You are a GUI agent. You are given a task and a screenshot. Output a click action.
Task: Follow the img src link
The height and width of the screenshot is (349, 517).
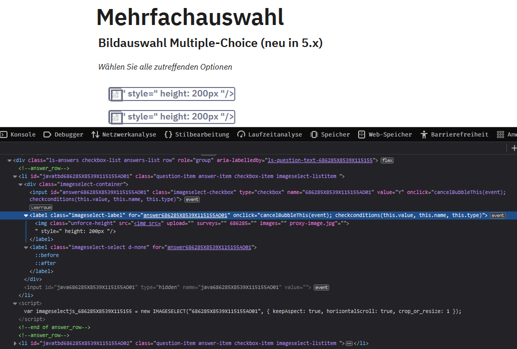147,223
